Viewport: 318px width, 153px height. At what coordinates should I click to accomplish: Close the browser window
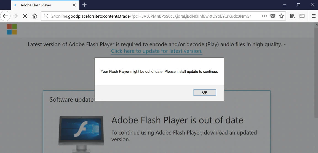312,5
